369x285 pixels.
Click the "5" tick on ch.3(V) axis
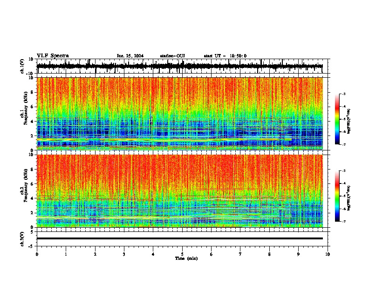tap(32, 232)
